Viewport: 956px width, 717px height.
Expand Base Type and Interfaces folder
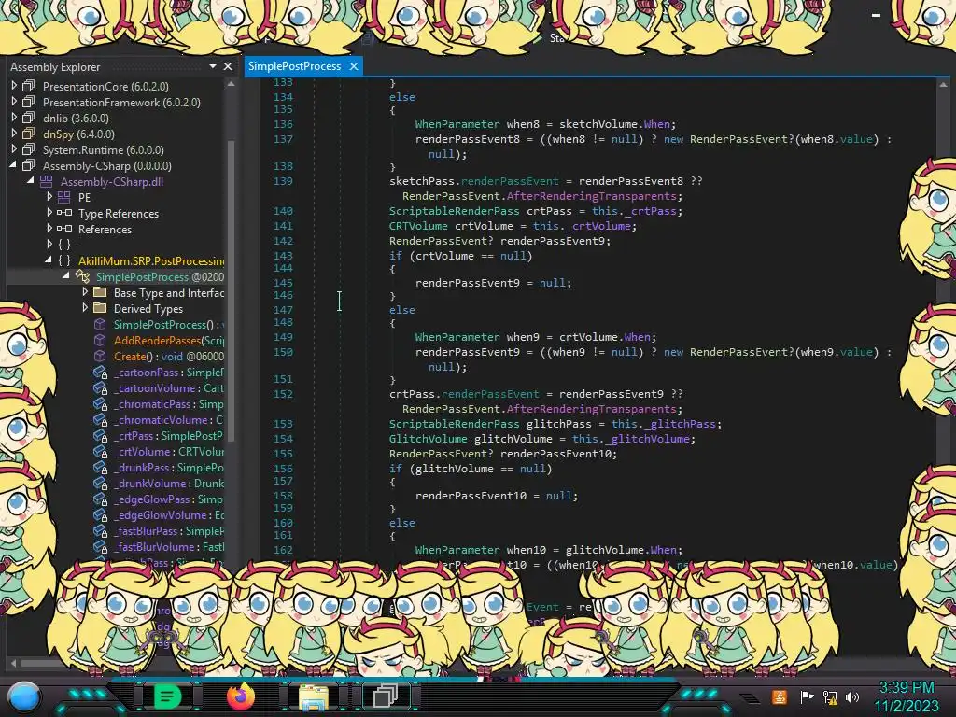point(85,291)
